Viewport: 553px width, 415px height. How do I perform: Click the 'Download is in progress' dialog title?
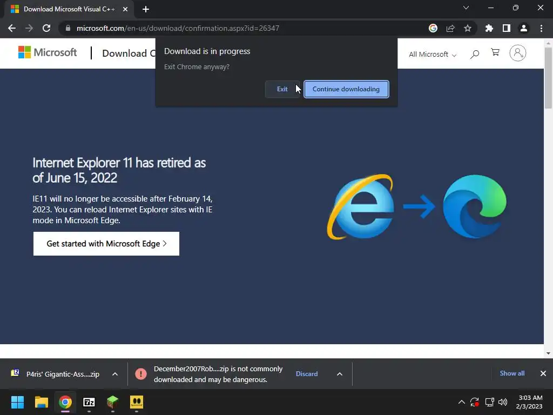click(207, 51)
